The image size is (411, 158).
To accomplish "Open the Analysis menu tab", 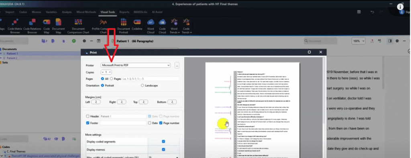I will click(x=67, y=12).
